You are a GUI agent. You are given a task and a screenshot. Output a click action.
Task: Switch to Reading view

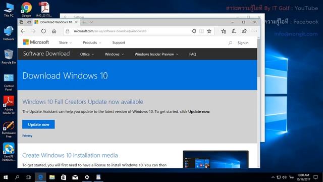(x=201, y=31)
